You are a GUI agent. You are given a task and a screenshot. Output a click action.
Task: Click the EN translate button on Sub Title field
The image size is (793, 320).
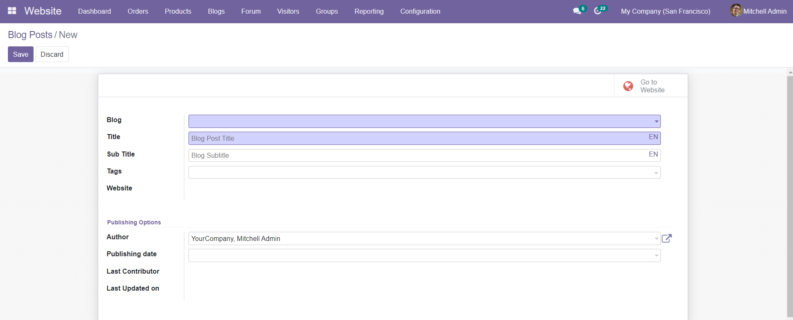pyautogui.click(x=653, y=154)
